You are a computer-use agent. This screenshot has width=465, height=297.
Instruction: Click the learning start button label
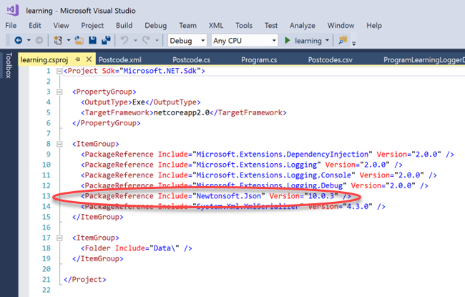pyautogui.click(x=308, y=41)
